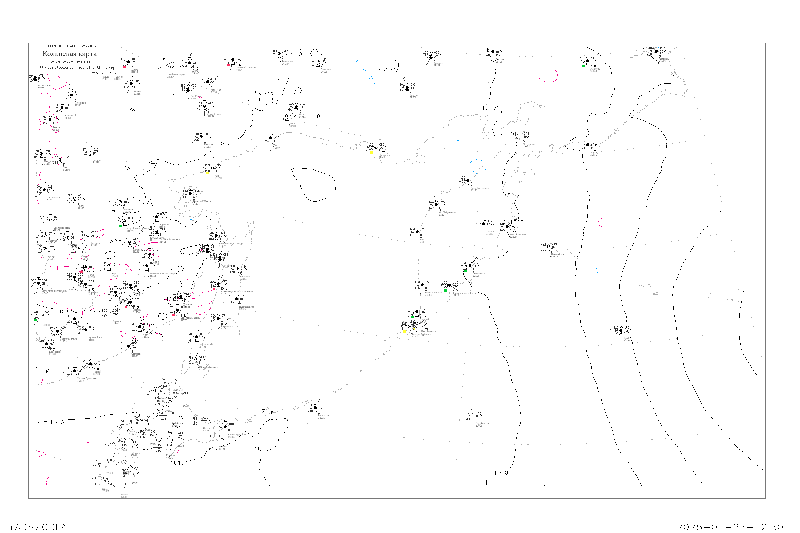The width and height of the screenshot is (800, 533).
Task: Click the station circle at Сосуново
Action: coord(129,346)
